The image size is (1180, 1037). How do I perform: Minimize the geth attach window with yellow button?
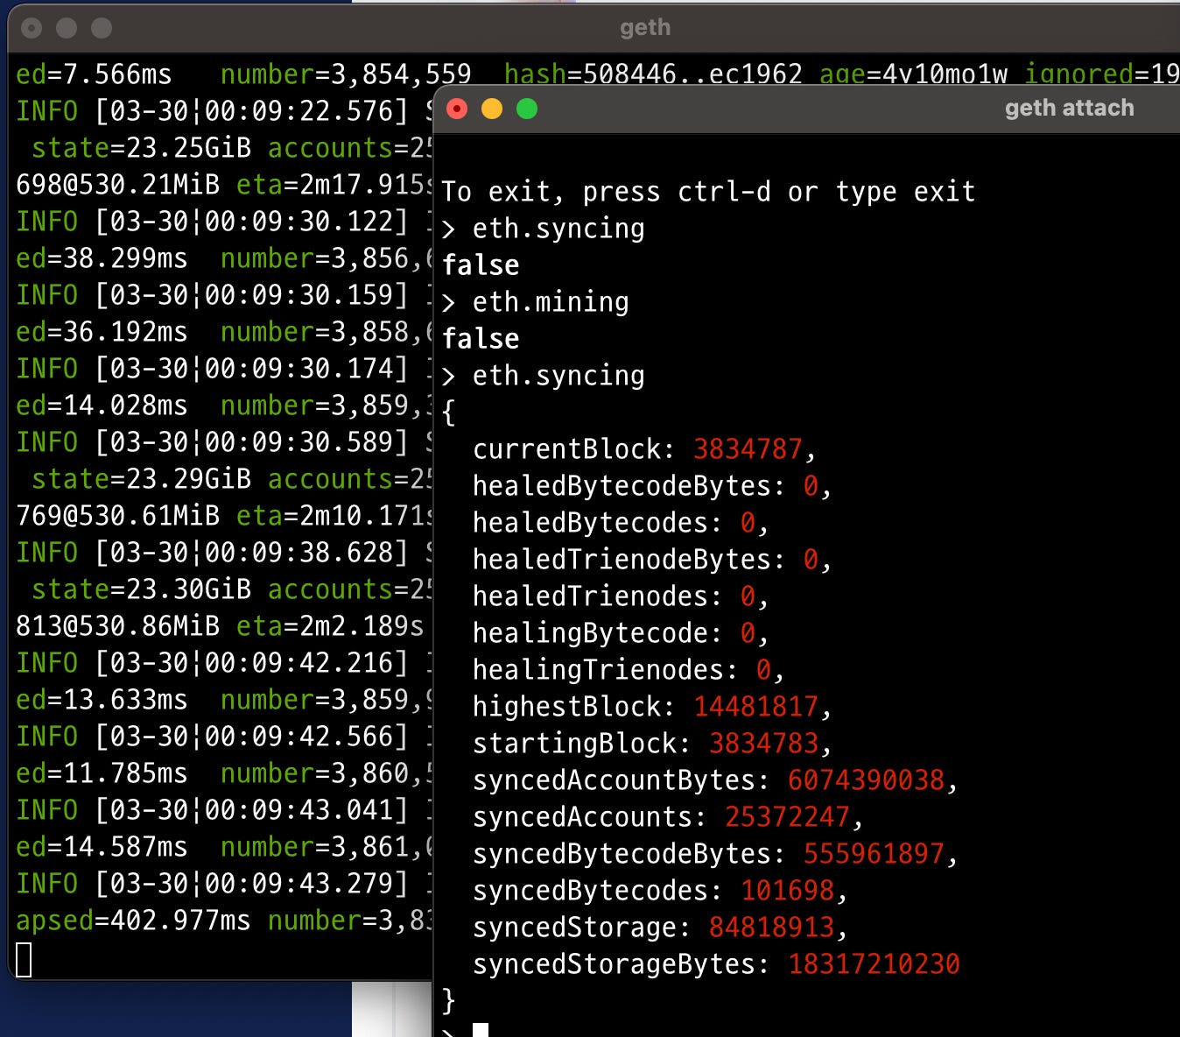(x=492, y=109)
